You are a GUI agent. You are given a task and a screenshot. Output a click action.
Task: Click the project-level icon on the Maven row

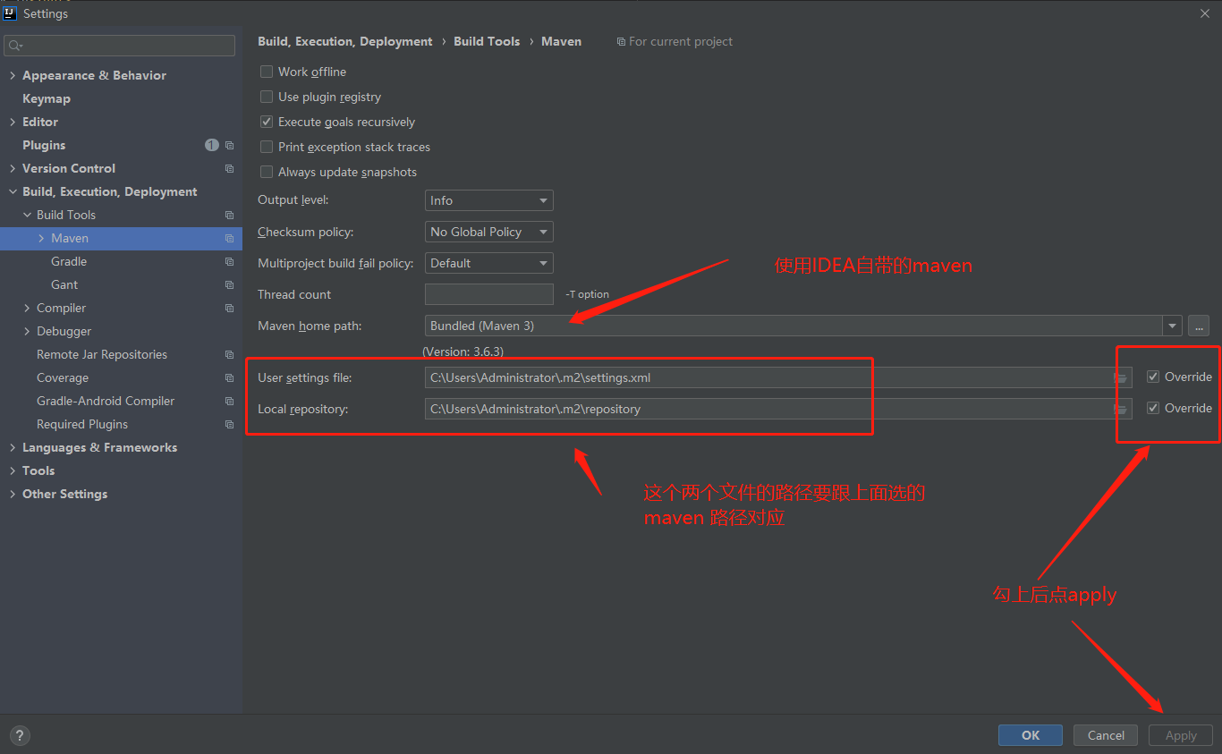tap(229, 238)
